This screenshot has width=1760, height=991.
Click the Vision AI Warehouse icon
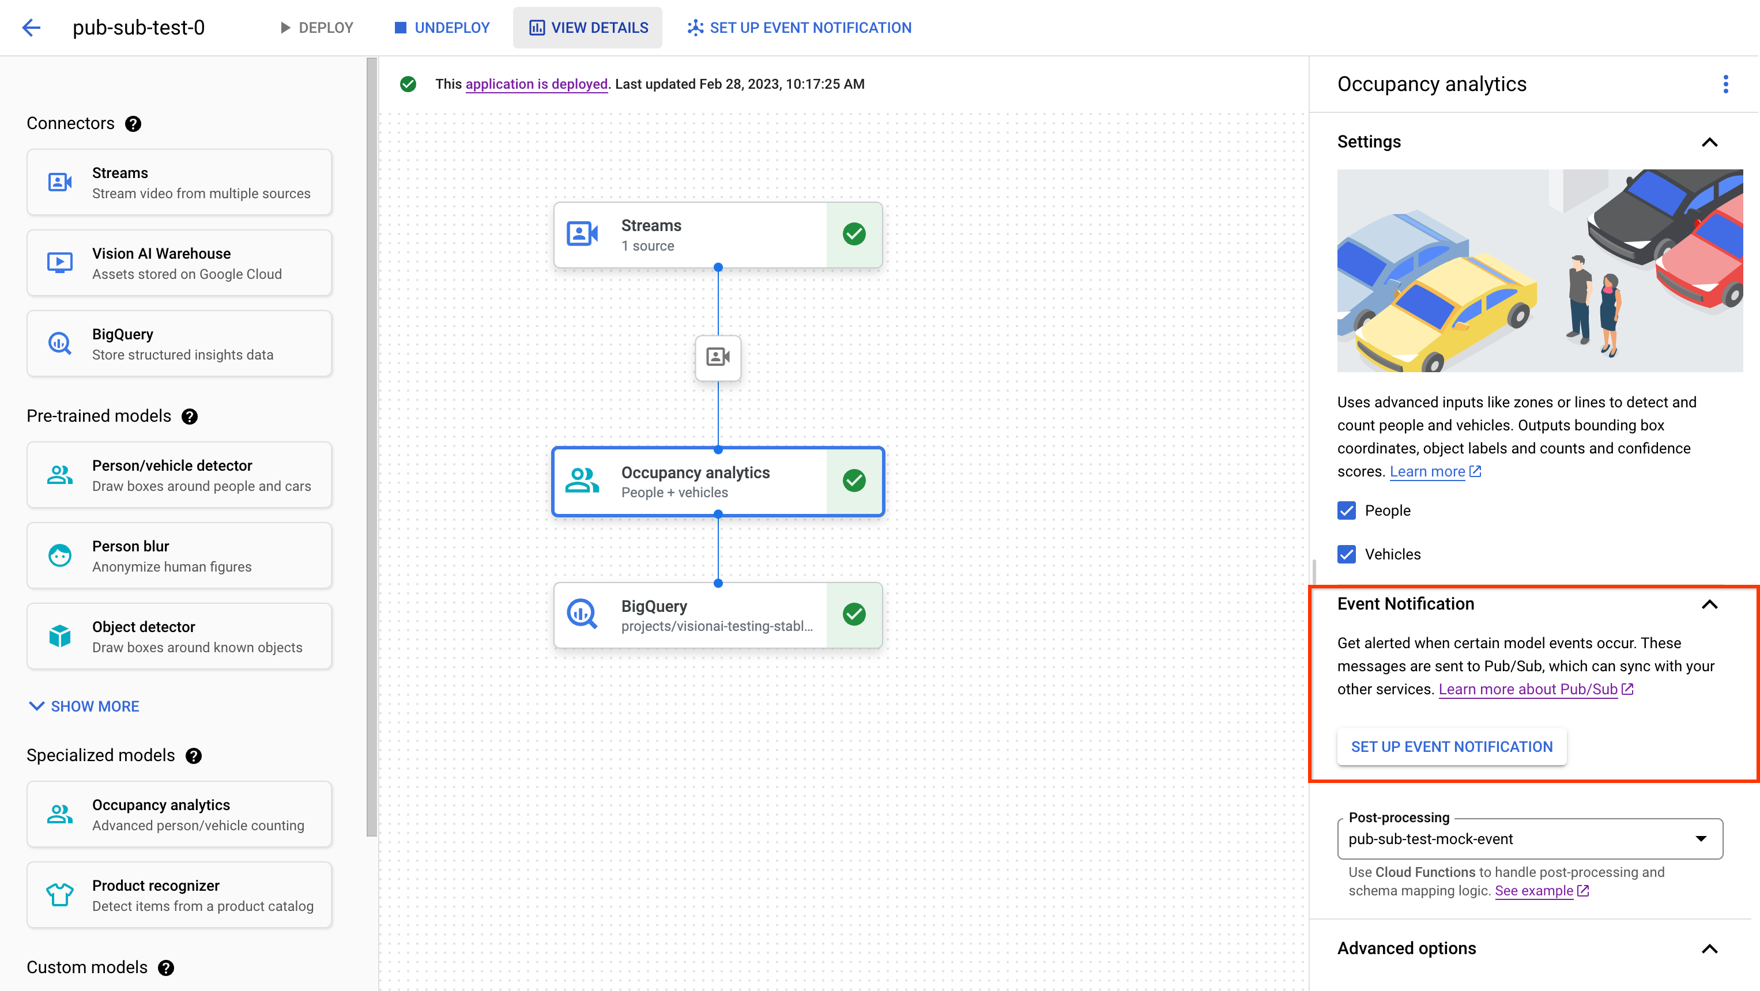click(61, 262)
